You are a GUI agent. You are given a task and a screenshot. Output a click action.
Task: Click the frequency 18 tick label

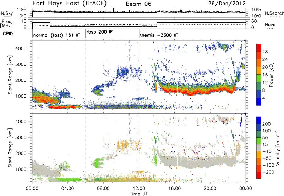[24, 21]
